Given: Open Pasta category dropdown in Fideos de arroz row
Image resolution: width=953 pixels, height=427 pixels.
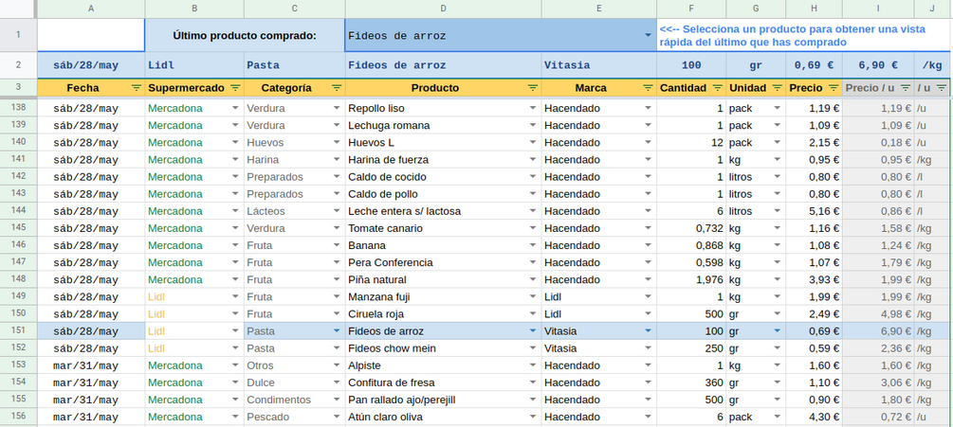Looking at the screenshot, I should pyautogui.click(x=336, y=331).
